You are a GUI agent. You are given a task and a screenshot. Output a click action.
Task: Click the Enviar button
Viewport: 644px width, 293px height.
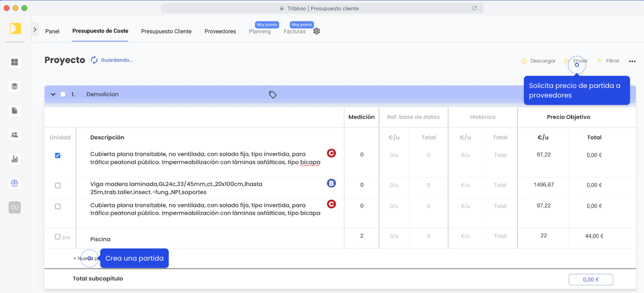point(576,61)
